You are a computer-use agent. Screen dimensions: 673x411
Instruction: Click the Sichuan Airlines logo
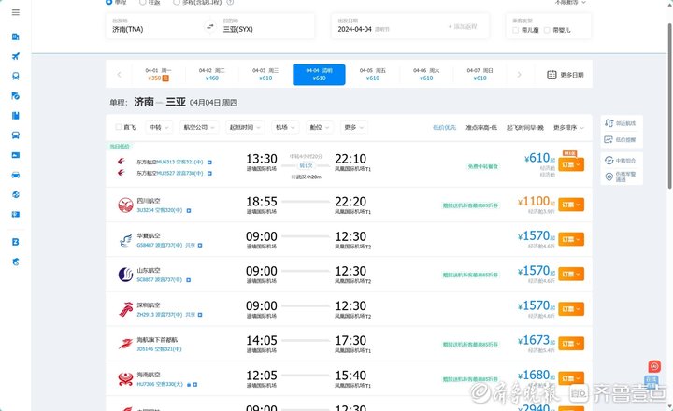125,204
